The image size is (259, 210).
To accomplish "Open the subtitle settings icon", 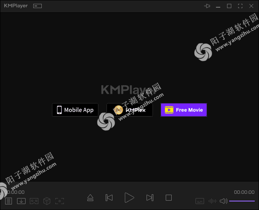I will (x=200, y=201).
